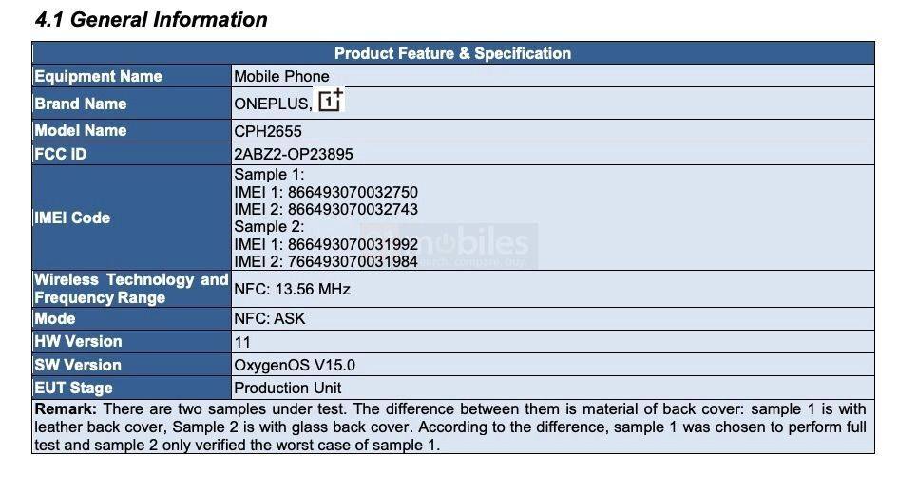
Task: Select the 'ONEPLUS' brand text
Action: tap(272, 104)
